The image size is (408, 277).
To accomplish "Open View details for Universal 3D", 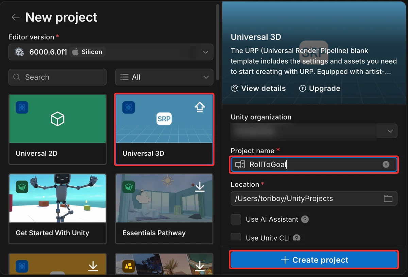I will pos(258,88).
